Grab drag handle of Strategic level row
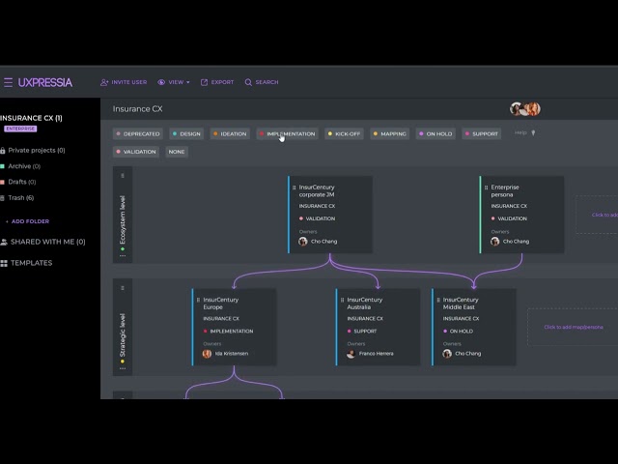Screen dimensions: 618x464 (x=123, y=288)
